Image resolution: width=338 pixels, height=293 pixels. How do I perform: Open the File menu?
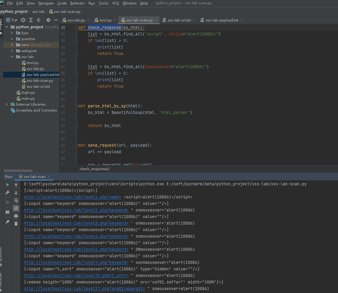[x=10, y=3]
